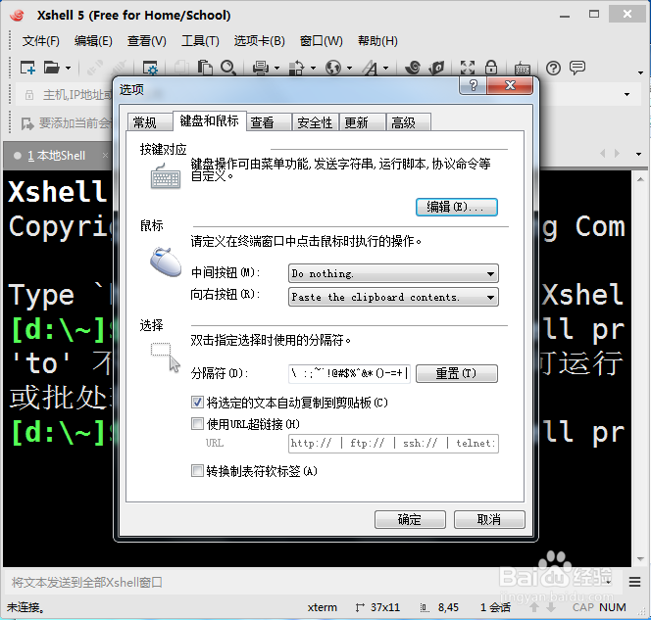Image resolution: width=651 pixels, height=620 pixels.
Task: Select the 1 本地Shell session tab
Action: pyautogui.click(x=57, y=156)
